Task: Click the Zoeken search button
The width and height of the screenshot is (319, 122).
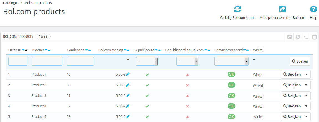Action: (300, 61)
